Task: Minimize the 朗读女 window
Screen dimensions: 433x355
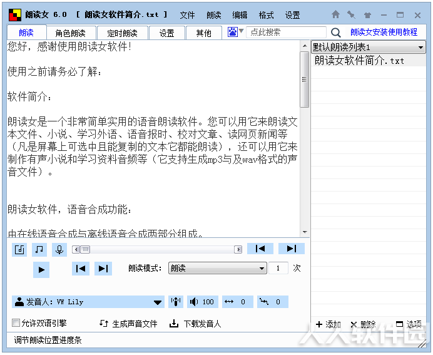Action: click(x=384, y=15)
